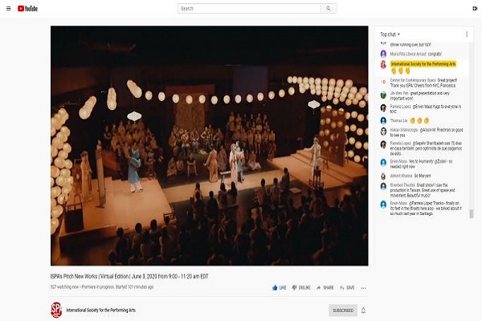Share the video

pos(325,288)
